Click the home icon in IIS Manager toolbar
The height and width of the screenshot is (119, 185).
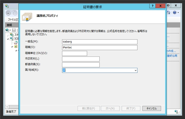click(169, 12)
